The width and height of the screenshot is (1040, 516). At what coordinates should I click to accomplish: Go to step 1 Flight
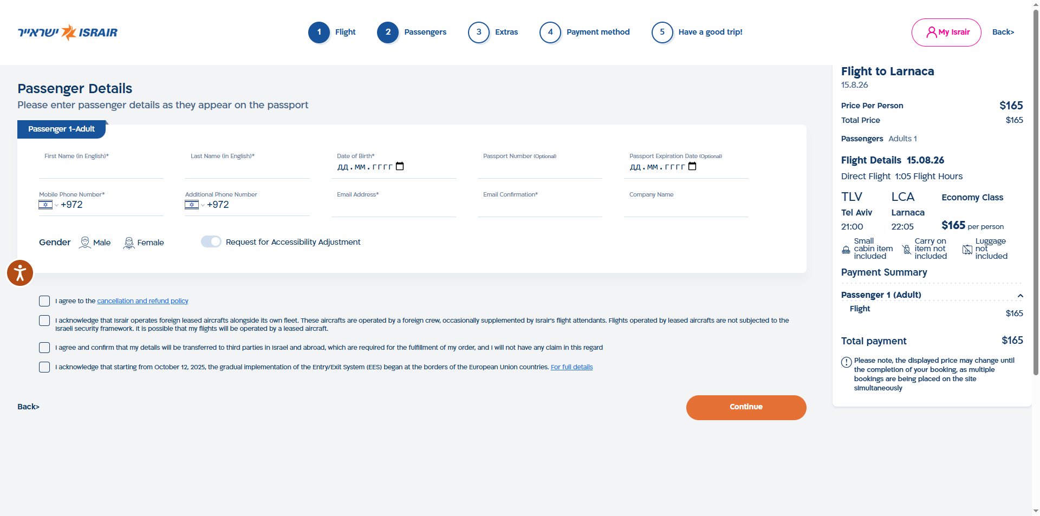click(332, 32)
